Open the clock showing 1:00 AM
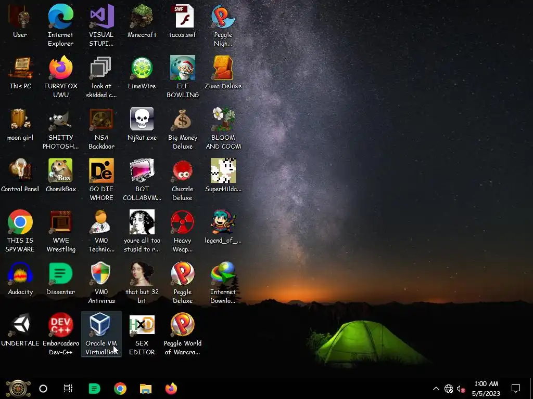Viewport: 533px width, 399px height. click(486, 389)
